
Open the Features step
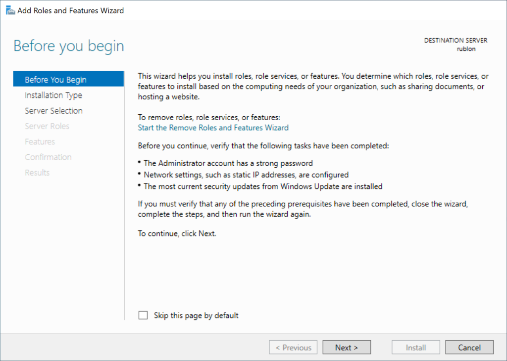[x=40, y=141]
